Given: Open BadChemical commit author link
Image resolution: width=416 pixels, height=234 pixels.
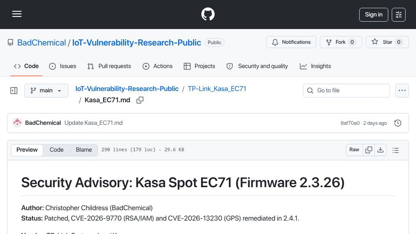Looking at the screenshot, I should click(43, 123).
